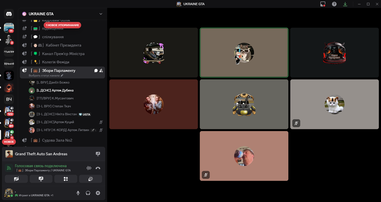Image resolution: width=381 pixels, height=202 pixels.
Task: Focus the two-men photo participant tile
Action: tap(154, 104)
